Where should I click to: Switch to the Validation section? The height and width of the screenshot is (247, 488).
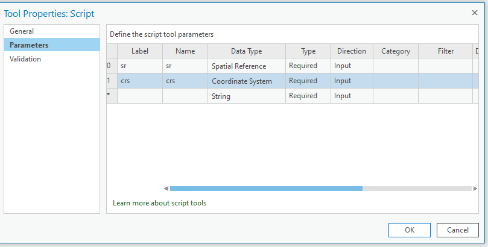[25, 59]
